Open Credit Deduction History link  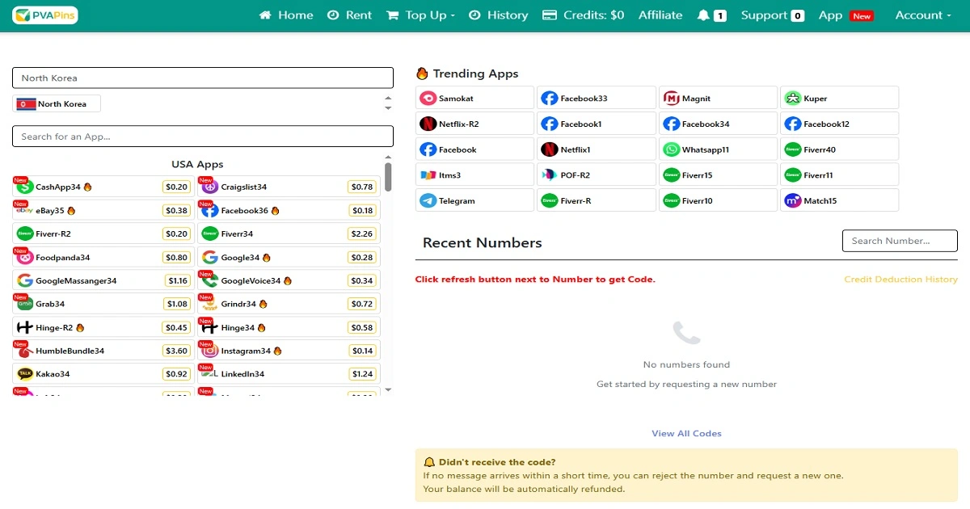tap(900, 280)
